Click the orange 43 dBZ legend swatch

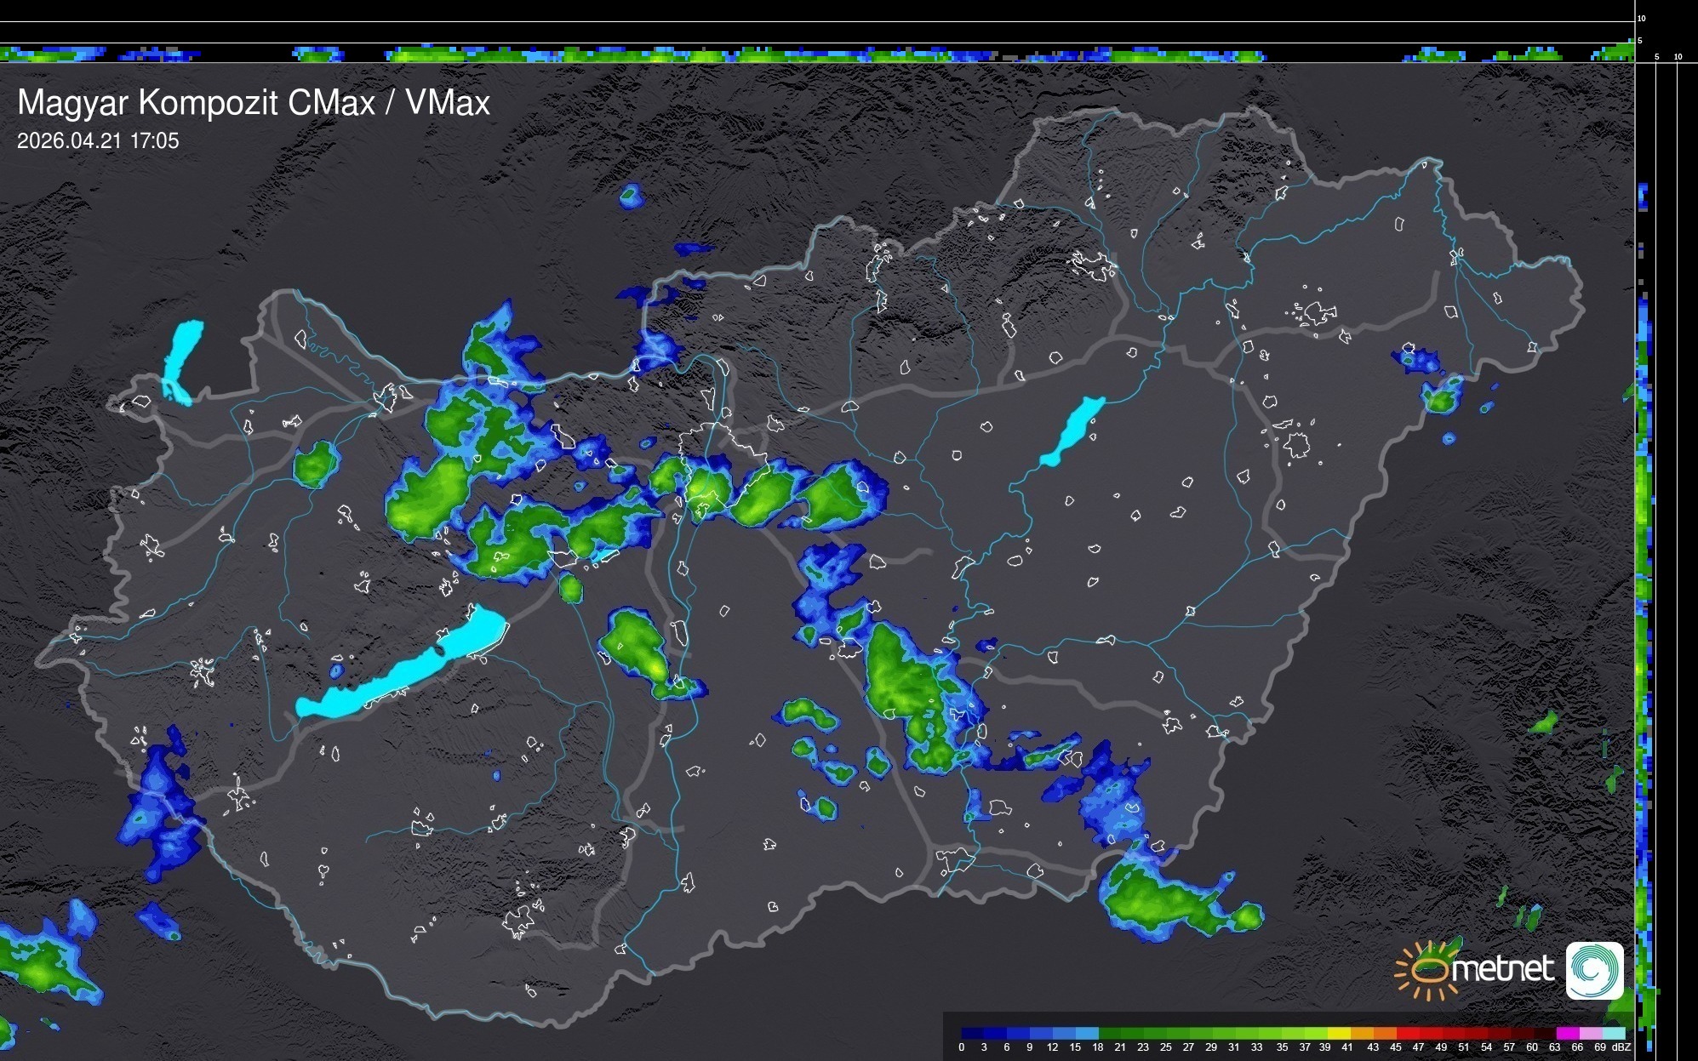[x=1385, y=1033]
